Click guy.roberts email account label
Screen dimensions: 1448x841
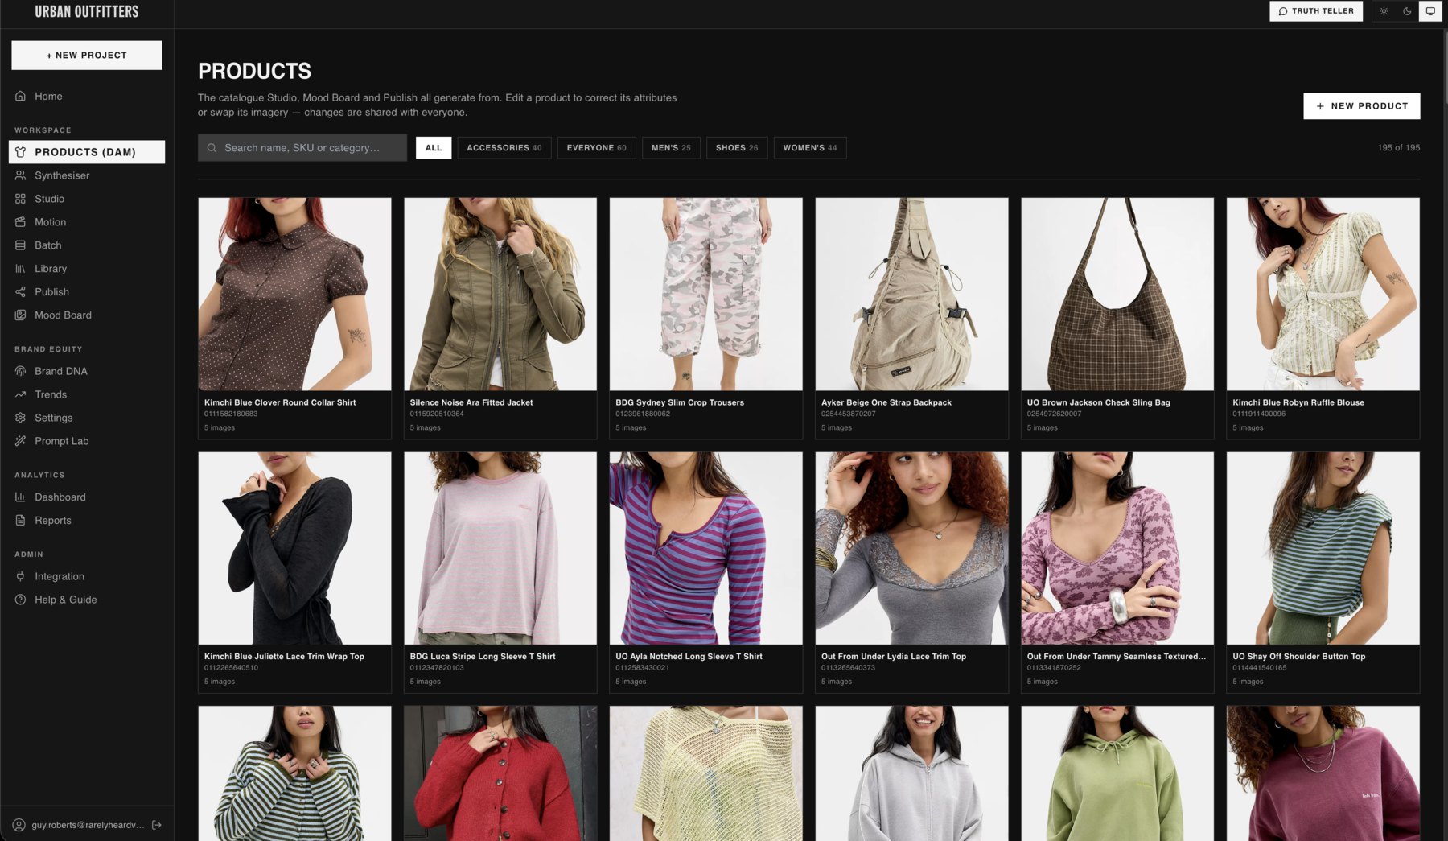click(x=88, y=825)
